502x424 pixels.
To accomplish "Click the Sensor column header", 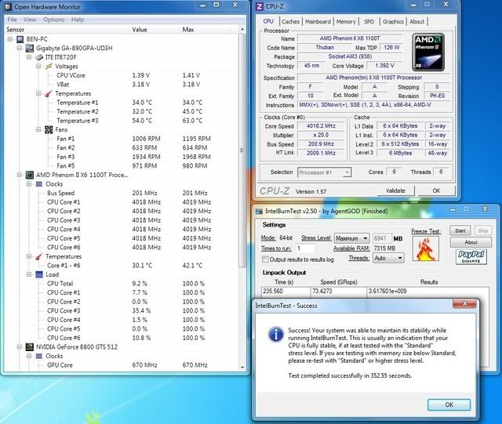I will point(67,30).
